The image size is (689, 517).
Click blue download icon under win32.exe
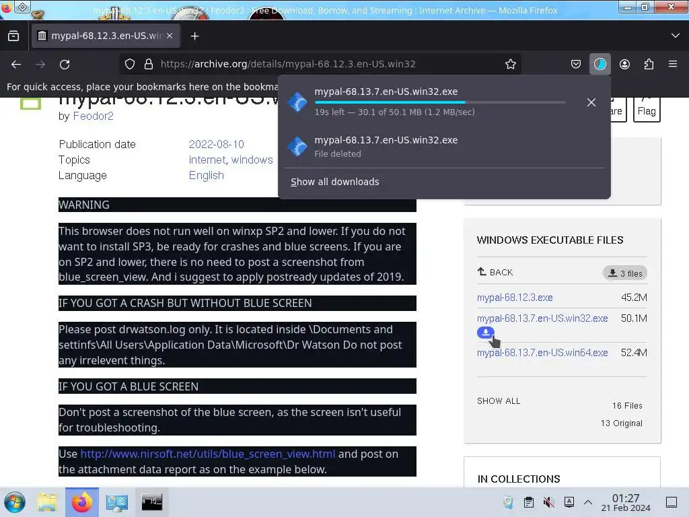point(486,333)
